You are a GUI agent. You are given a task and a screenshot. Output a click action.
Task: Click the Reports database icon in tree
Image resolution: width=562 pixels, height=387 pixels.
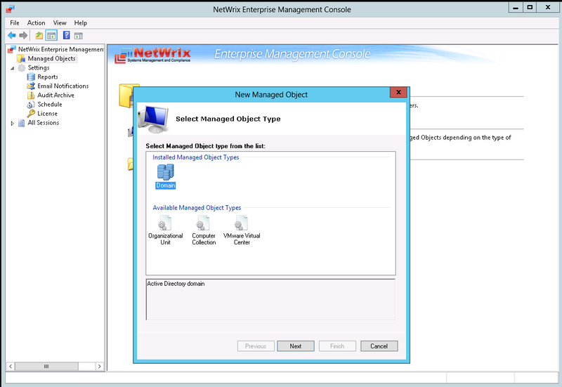coord(31,77)
